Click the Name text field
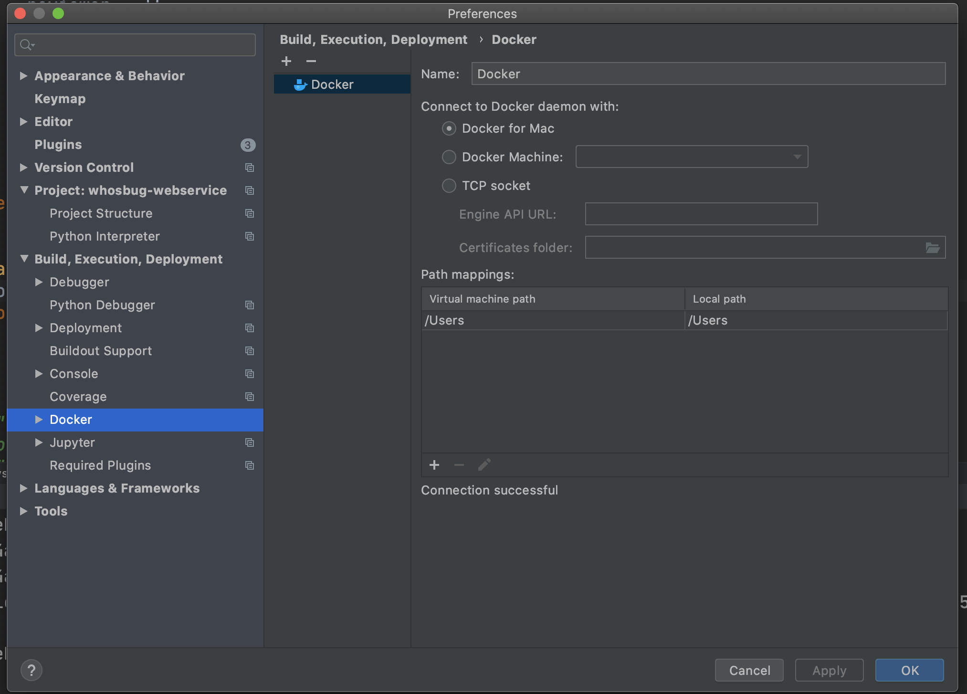The width and height of the screenshot is (967, 694). point(708,74)
